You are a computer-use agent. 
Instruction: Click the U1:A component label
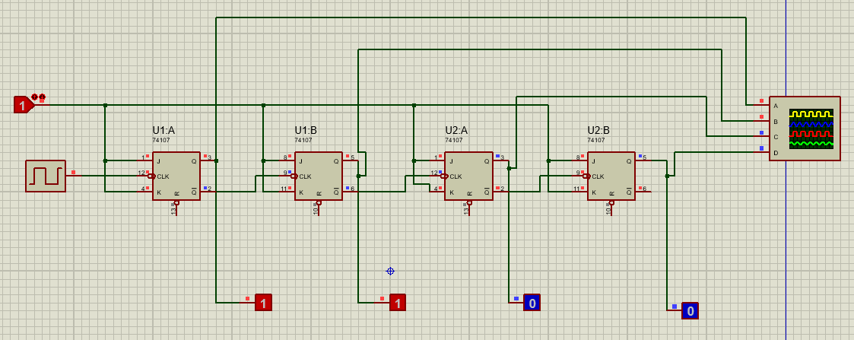(x=163, y=131)
